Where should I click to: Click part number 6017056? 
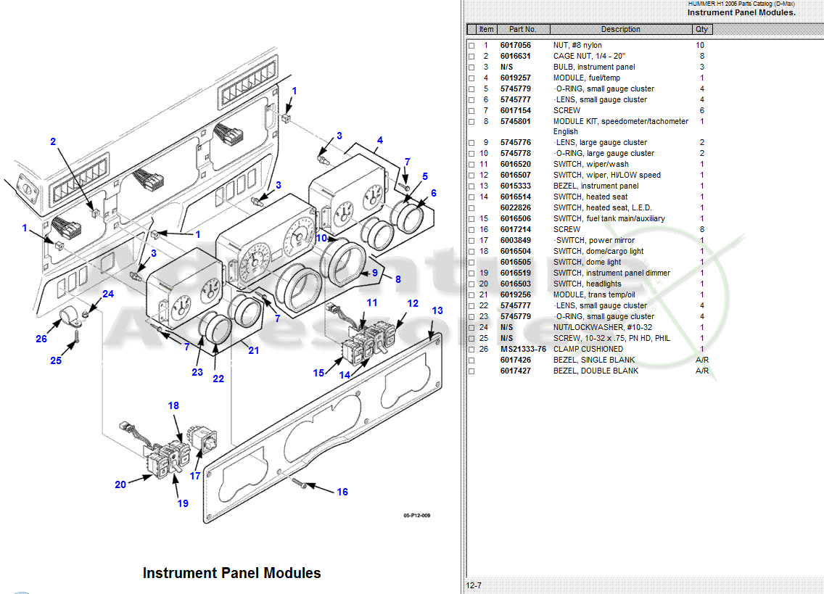coord(516,45)
